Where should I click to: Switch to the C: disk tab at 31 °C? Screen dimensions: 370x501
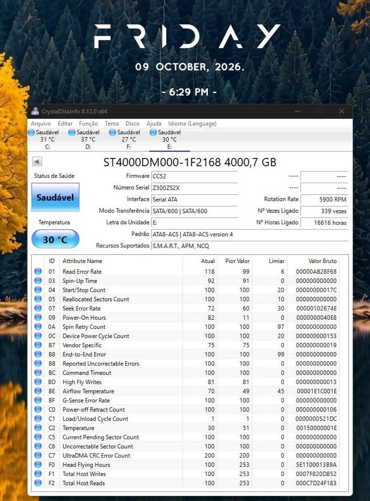click(x=47, y=139)
